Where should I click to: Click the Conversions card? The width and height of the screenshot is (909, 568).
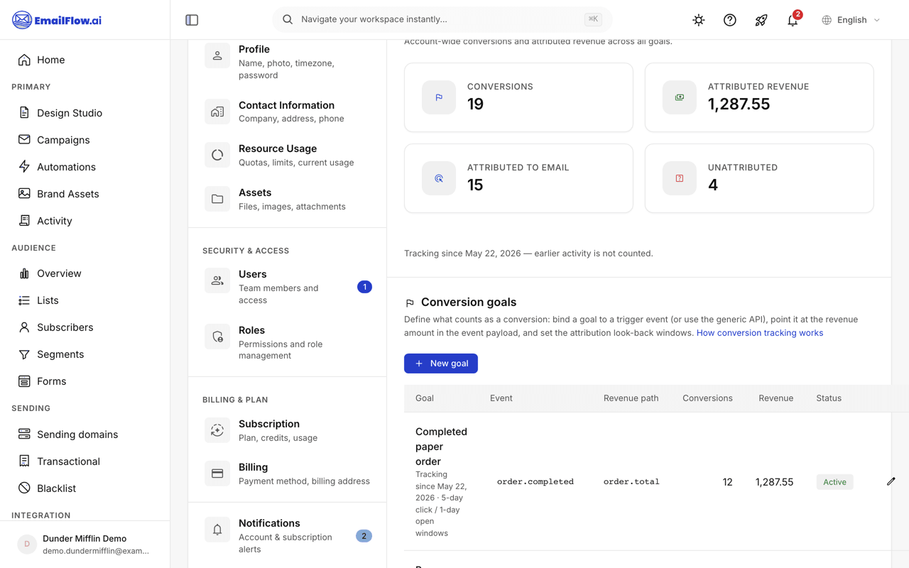pyautogui.click(x=518, y=97)
